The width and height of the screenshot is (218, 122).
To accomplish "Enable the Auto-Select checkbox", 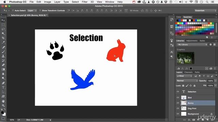I will [13, 11].
